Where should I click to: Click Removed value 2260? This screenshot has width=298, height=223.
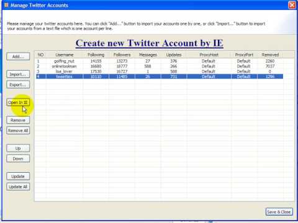[270, 61]
